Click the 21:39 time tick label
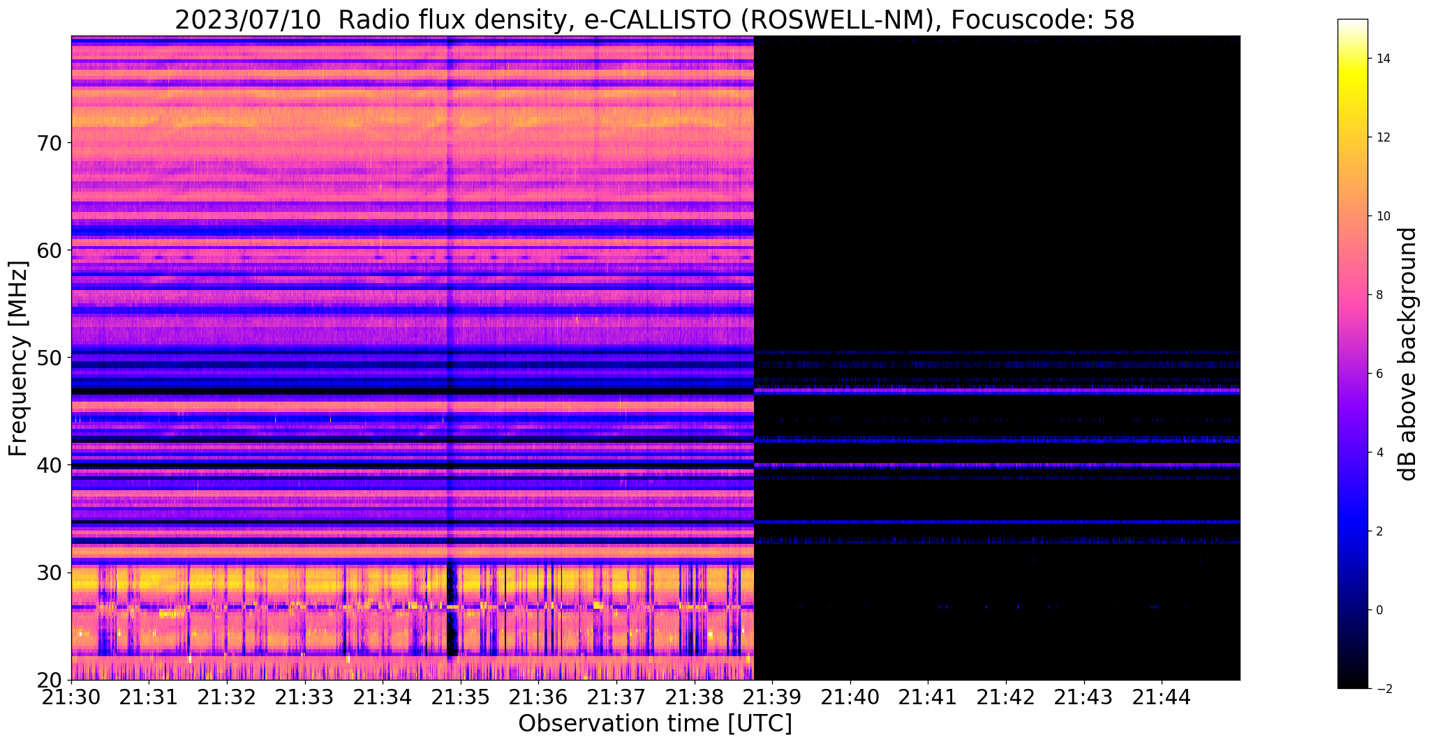This screenshot has width=1429, height=744. tap(773, 696)
